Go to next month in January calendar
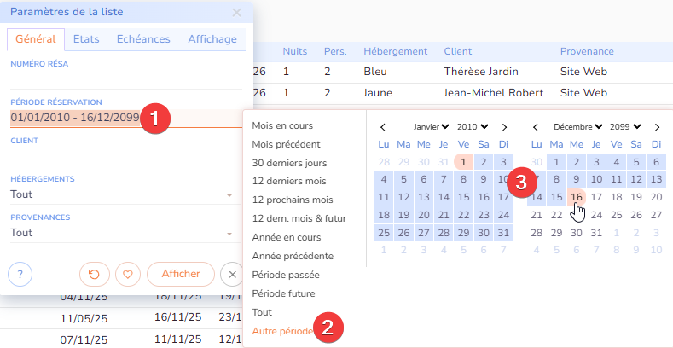The image size is (673, 348). 505,126
